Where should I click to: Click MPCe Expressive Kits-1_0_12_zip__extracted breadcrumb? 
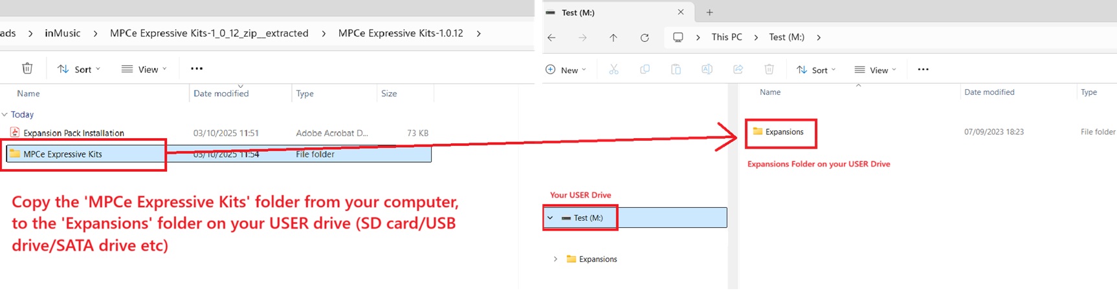(209, 33)
